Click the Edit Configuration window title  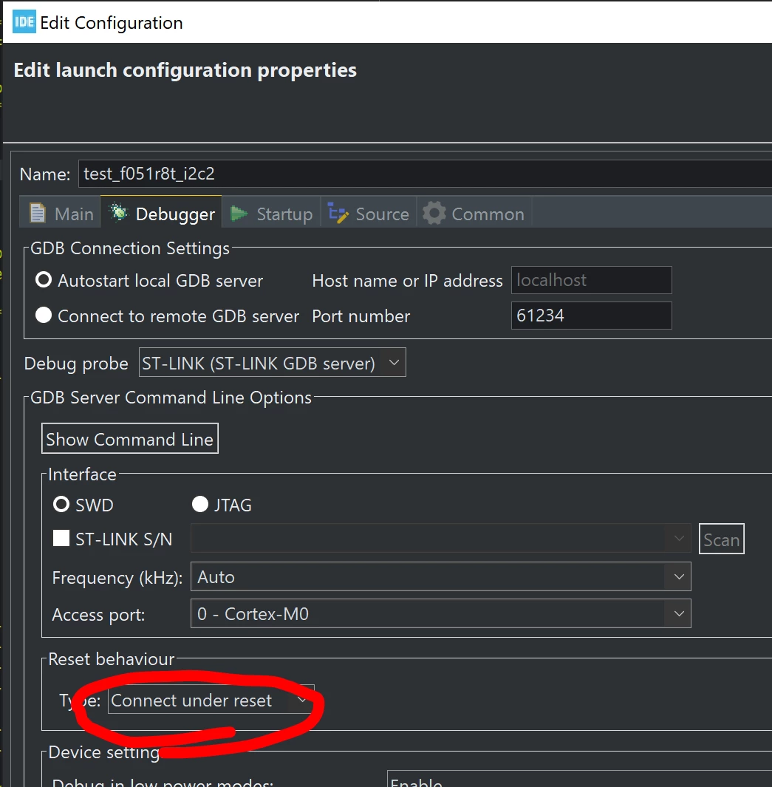tap(112, 23)
